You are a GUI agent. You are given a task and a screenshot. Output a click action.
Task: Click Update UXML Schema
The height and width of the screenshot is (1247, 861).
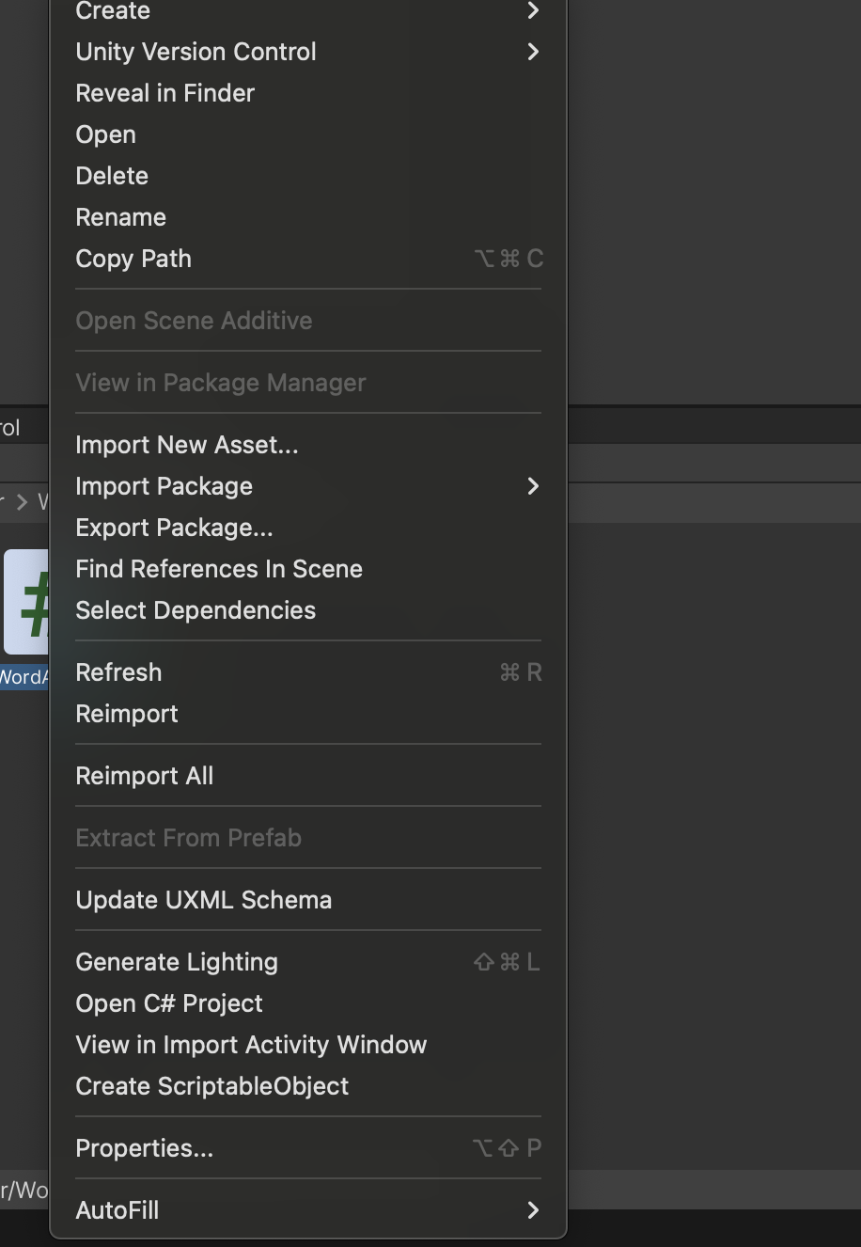click(203, 900)
